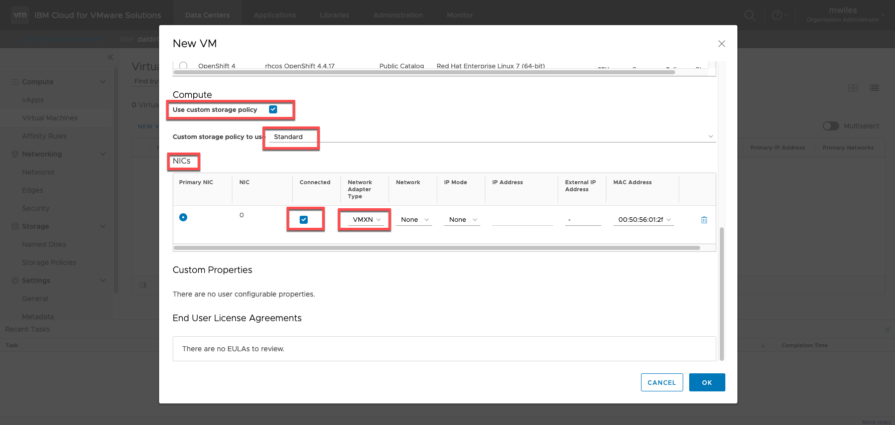
Task: Open the VMXN adapter type dropdown
Action: pos(366,220)
